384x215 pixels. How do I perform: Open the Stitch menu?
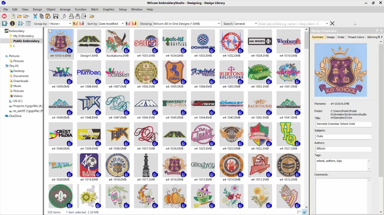point(94,9)
